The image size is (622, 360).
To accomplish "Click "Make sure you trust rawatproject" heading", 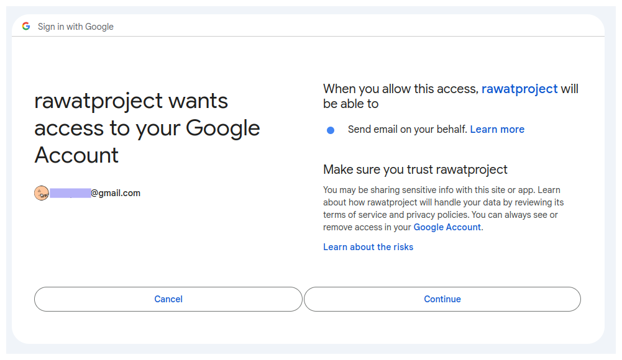I will point(415,169).
